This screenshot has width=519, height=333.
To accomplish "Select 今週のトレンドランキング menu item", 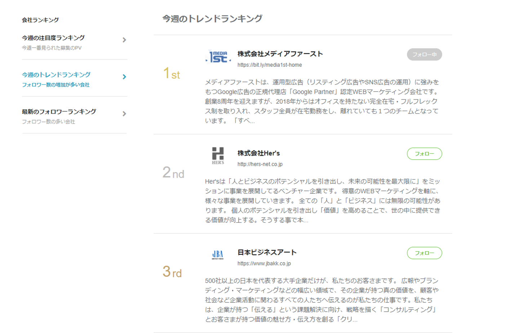I will (56, 75).
